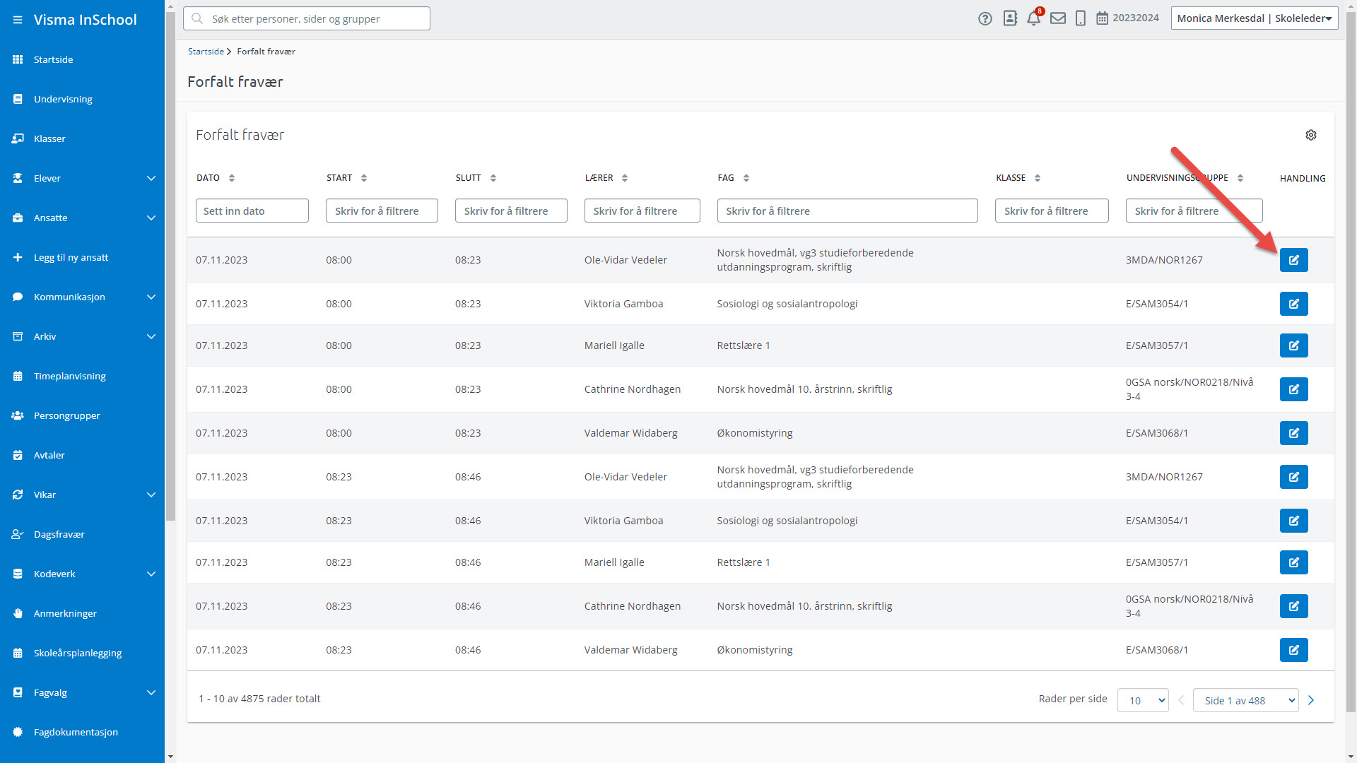Open the help question mark icon

pyautogui.click(x=985, y=18)
